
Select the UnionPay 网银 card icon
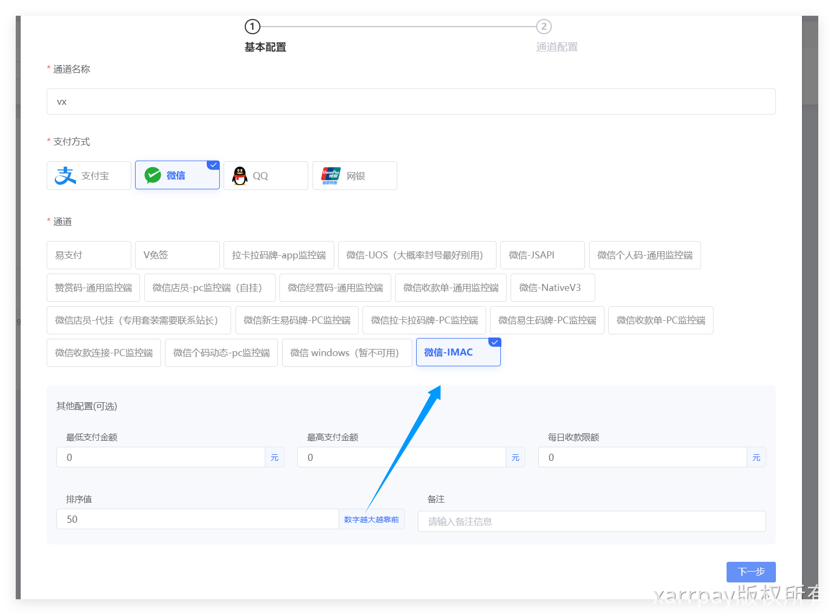[x=330, y=175]
